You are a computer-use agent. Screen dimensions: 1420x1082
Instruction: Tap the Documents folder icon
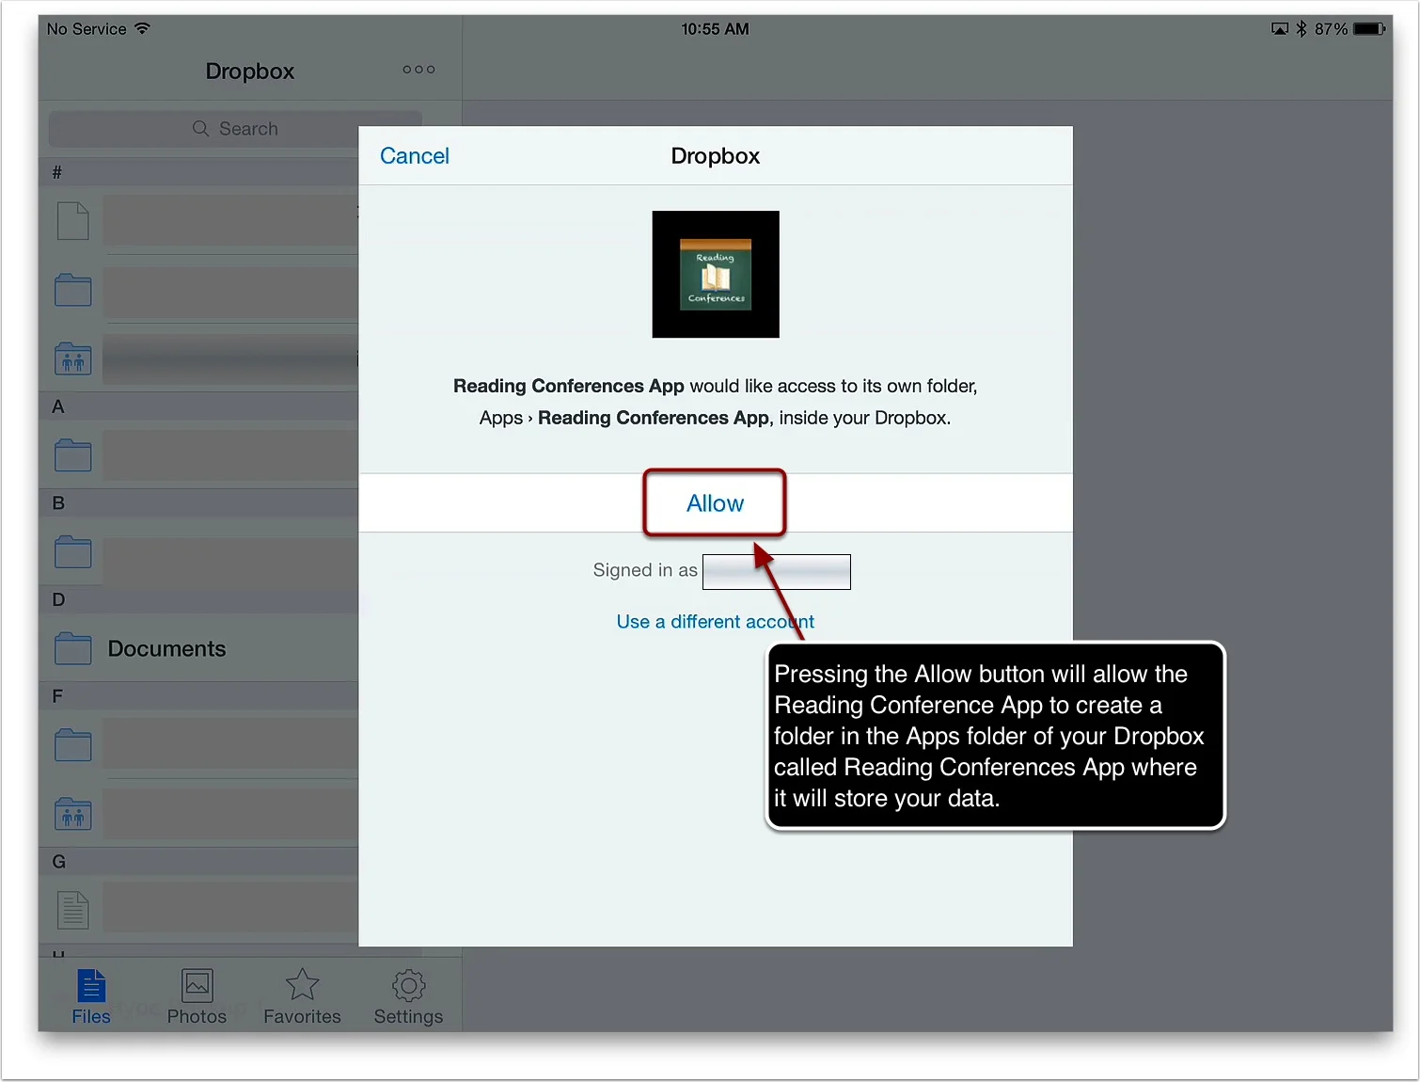pyautogui.click(x=72, y=648)
